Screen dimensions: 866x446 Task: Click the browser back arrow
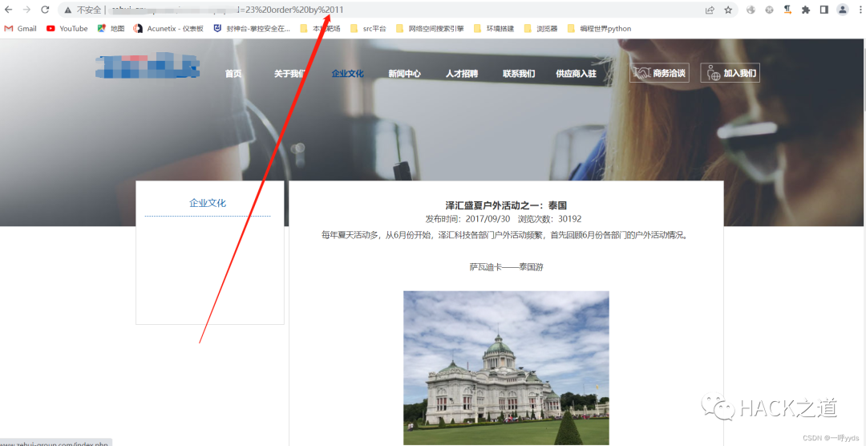9,10
